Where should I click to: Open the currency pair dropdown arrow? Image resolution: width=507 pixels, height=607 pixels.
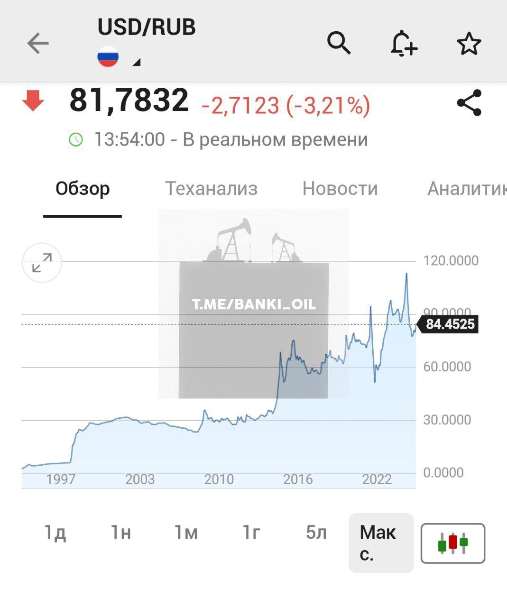(x=137, y=62)
